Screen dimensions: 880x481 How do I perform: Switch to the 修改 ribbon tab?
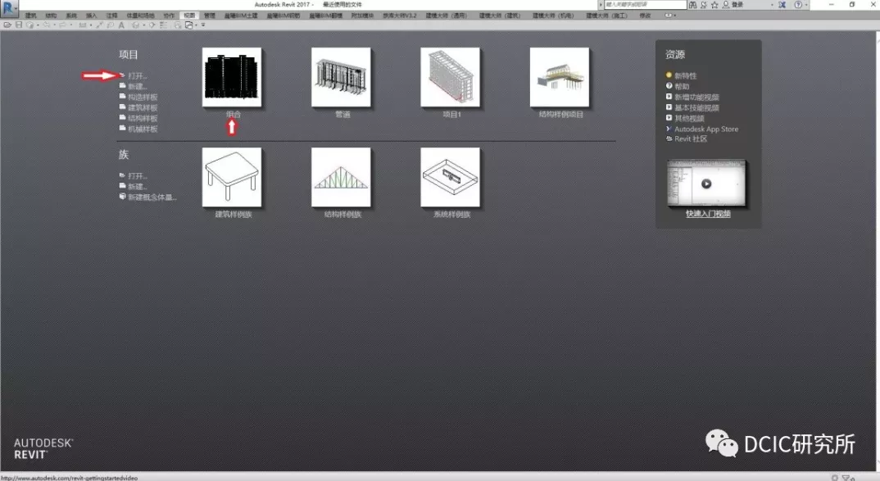(646, 16)
